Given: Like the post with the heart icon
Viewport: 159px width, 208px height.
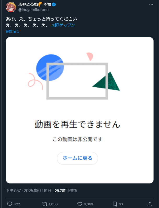Looking at the screenshot, I should [x=80, y=204].
